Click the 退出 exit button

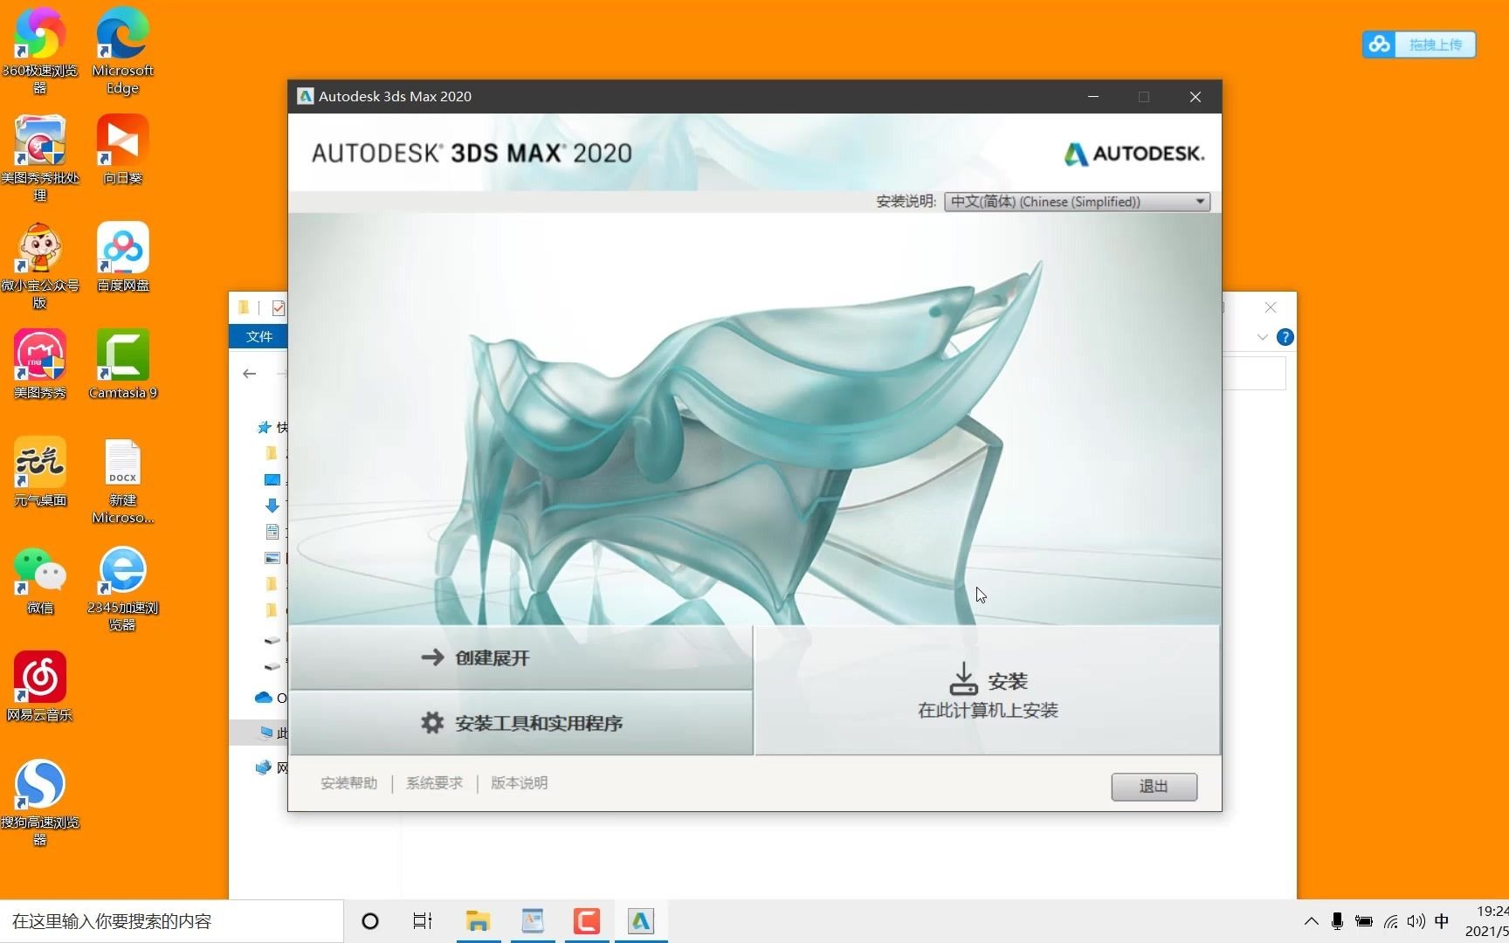(1154, 787)
